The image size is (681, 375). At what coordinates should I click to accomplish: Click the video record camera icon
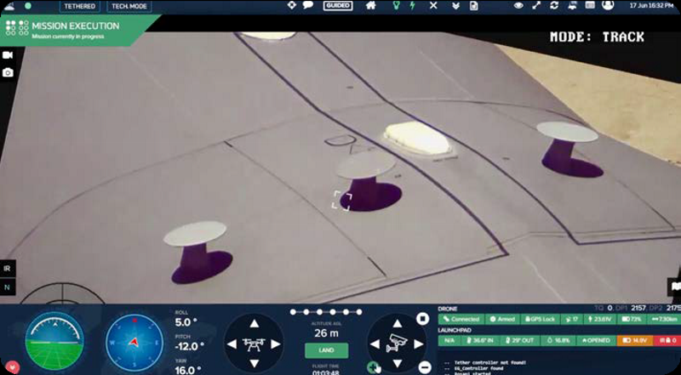click(8, 55)
